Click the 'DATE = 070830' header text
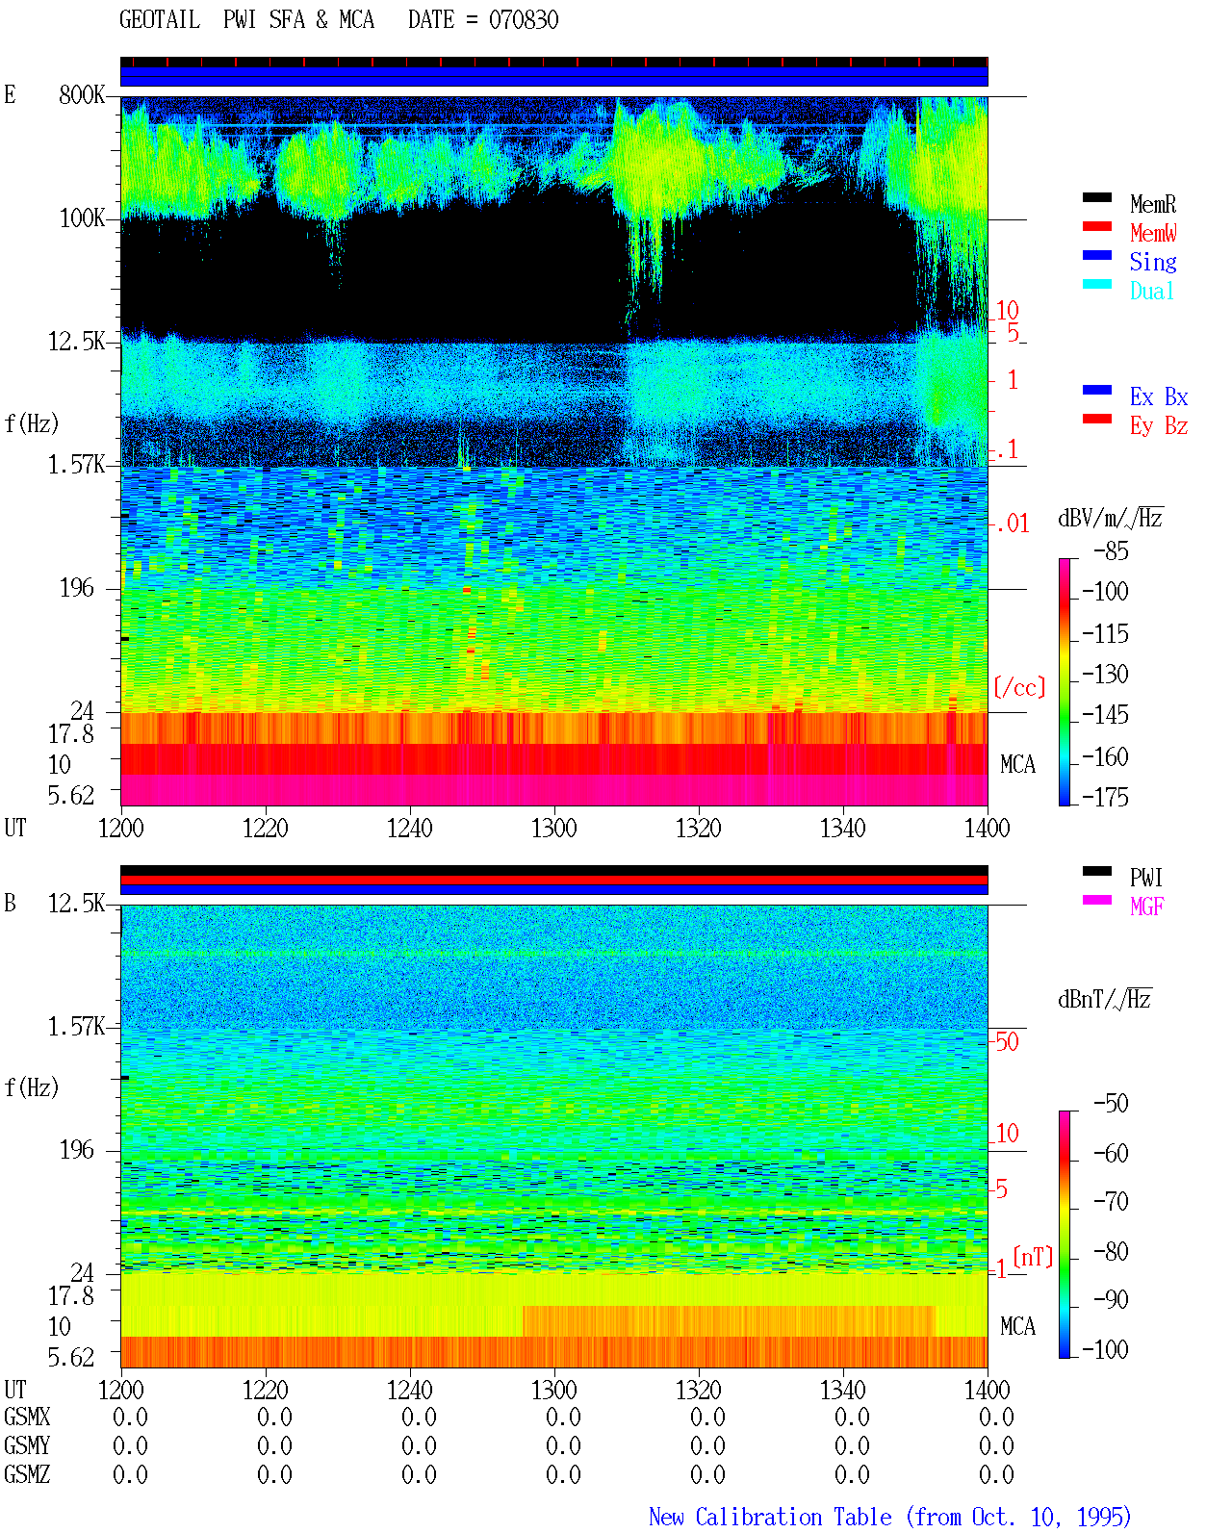Screen dimensions: 1232x1533 coord(483,19)
